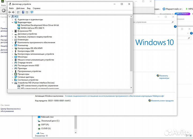Viewport: 193px width, 139px height.
Task: Click the Контроллеры USB category icon
Action: point(16,51)
